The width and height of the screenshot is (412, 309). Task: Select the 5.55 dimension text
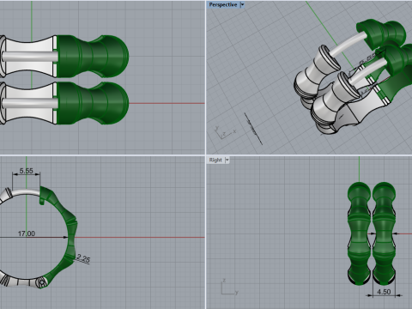[26, 171]
